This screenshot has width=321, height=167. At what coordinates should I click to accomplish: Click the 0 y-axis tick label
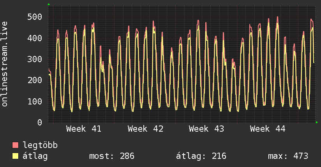pyautogui.click(x=40, y=122)
